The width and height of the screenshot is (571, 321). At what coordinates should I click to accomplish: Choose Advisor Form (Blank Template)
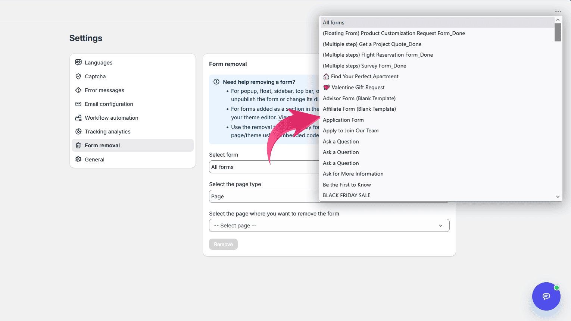[x=437, y=98]
